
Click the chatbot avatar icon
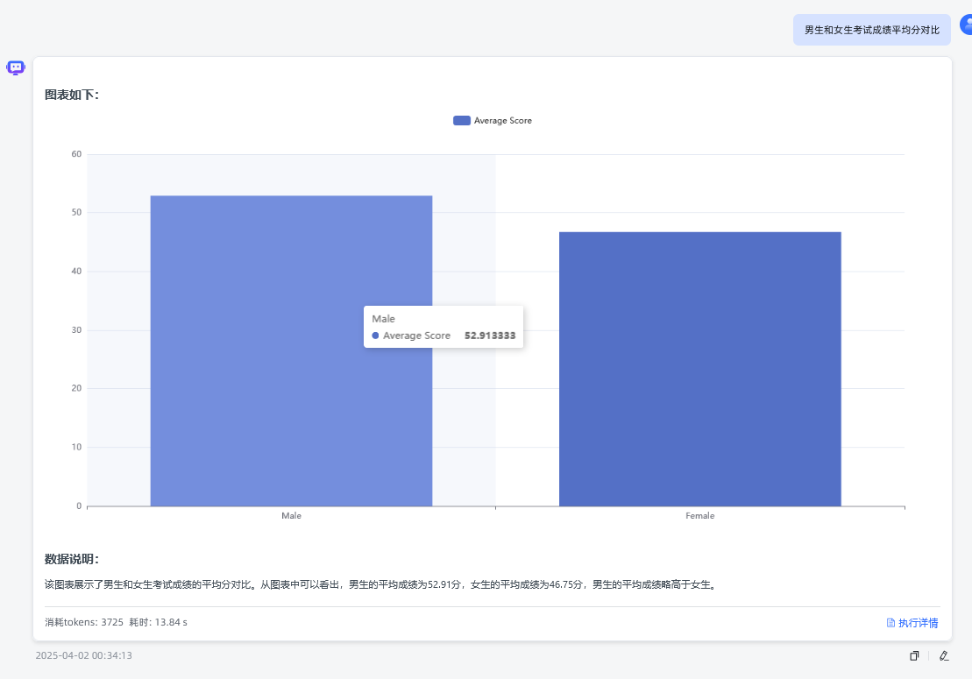tap(16, 67)
